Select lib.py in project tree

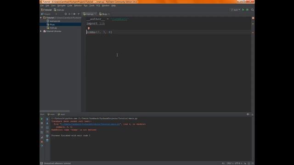tap(51, 24)
